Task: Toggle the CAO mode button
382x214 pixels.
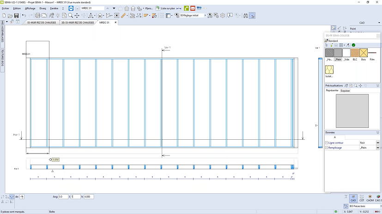Action: tap(353, 198)
